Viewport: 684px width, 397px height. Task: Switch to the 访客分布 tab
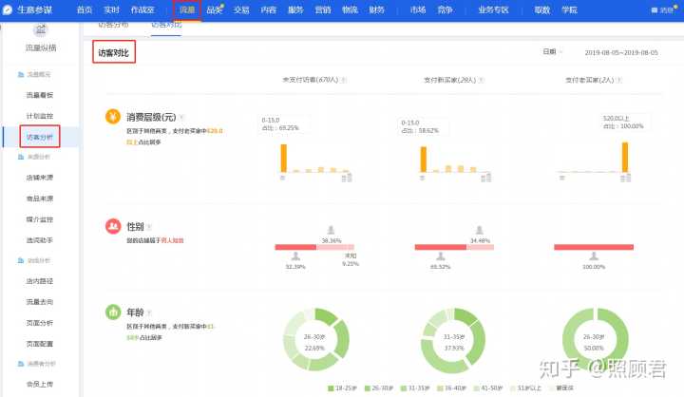click(x=113, y=24)
